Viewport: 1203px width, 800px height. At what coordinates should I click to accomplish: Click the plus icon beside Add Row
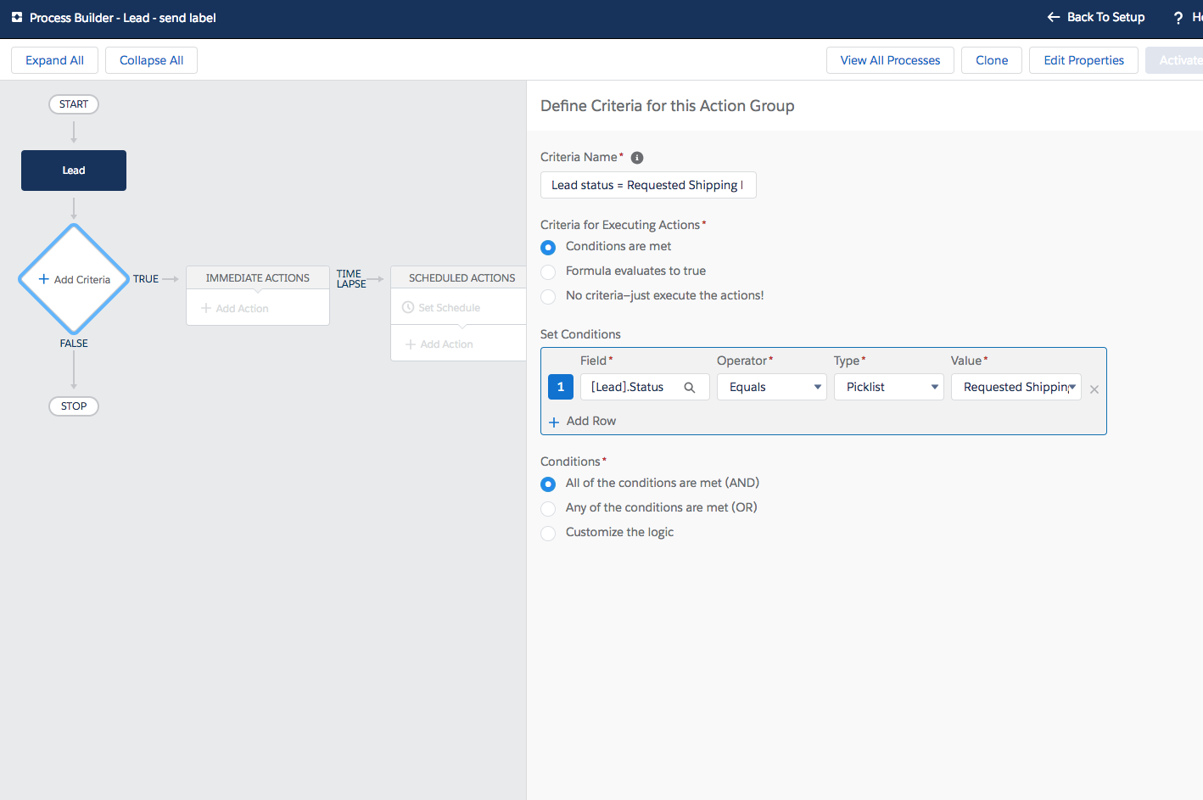point(554,422)
